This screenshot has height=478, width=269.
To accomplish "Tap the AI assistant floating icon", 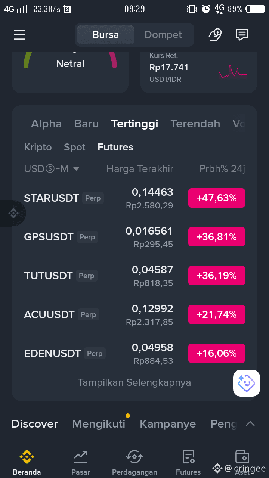I will (x=247, y=383).
